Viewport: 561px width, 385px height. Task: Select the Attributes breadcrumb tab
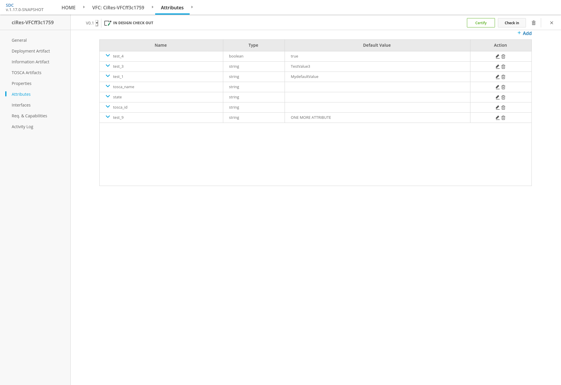coord(172,8)
